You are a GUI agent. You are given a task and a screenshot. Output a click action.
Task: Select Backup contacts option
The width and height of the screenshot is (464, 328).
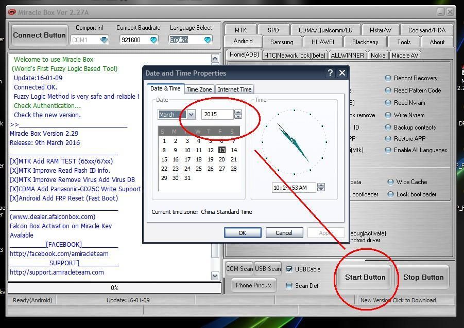coord(410,127)
